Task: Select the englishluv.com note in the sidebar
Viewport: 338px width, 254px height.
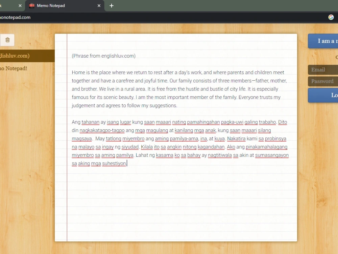Action: click(20, 56)
